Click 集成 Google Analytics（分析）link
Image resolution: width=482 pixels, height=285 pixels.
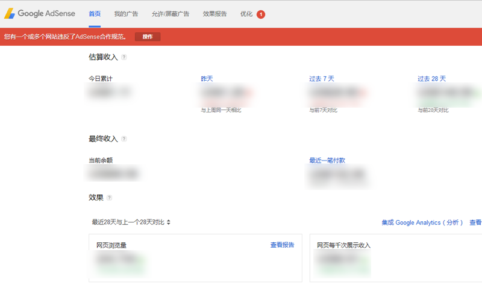(422, 222)
